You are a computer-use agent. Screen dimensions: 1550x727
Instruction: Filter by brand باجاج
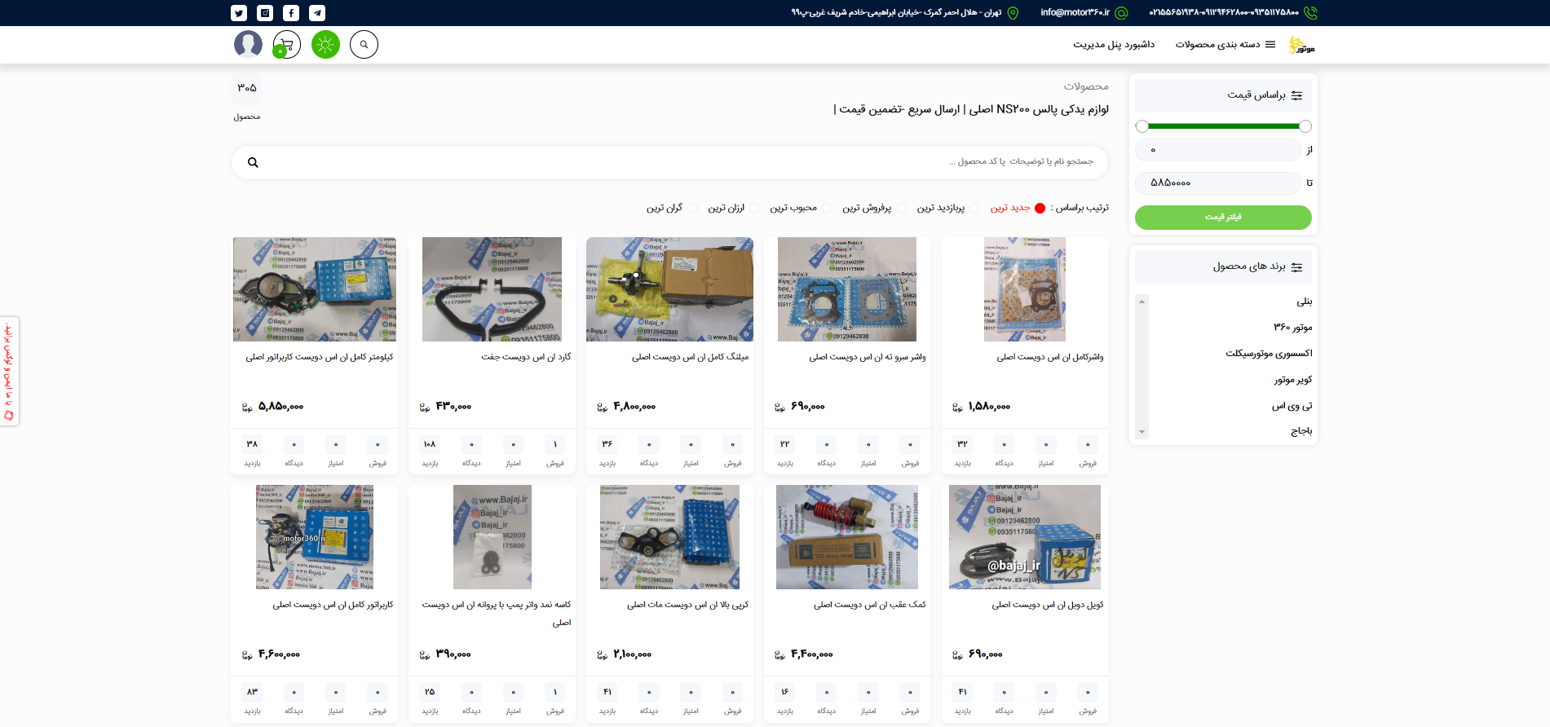pos(1301,430)
